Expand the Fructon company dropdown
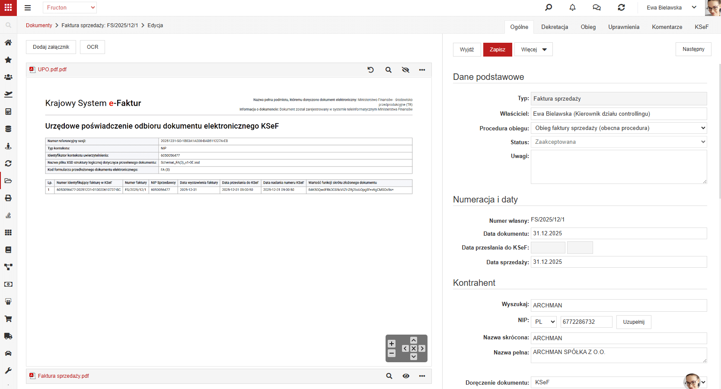This screenshot has width=721, height=389. [70, 7]
